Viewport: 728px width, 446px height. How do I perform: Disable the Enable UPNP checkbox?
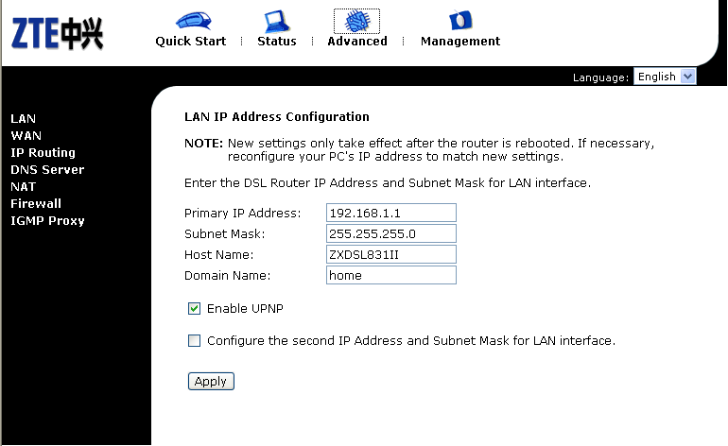point(194,309)
